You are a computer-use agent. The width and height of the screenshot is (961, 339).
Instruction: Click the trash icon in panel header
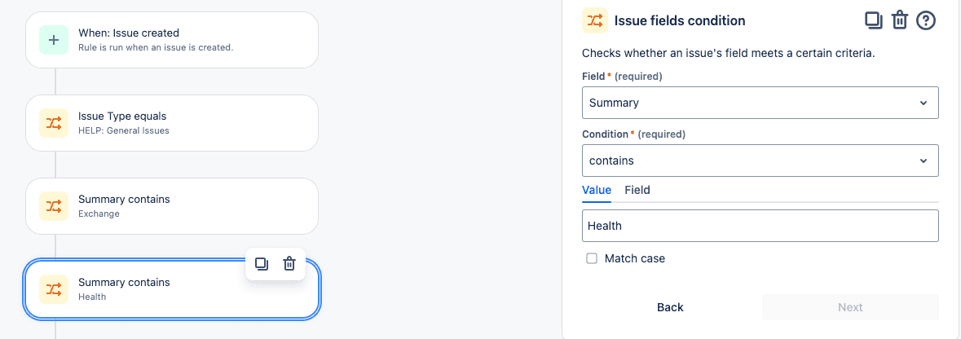pyautogui.click(x=899, y=20)
